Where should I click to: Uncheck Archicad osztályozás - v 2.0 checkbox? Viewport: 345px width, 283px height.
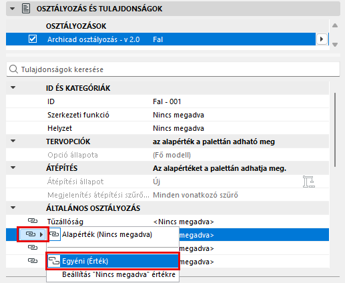(x=33, y=39)
